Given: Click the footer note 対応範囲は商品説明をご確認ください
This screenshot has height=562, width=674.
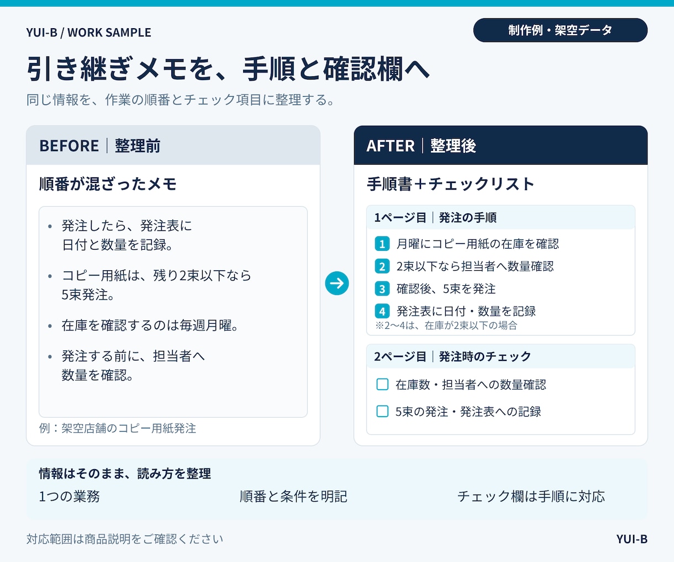Looking at the screenshot, I should (125, 539).
